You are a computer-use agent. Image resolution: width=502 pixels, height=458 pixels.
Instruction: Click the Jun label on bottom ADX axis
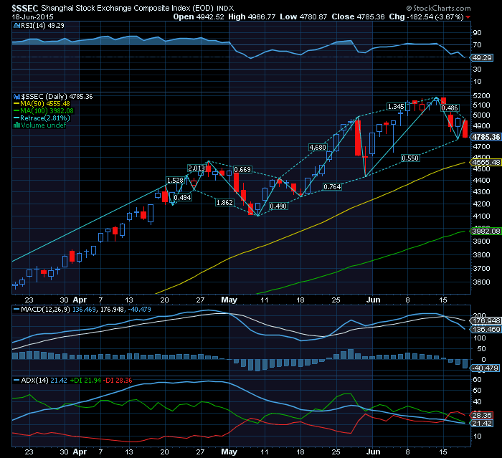(x=374, y=452)
